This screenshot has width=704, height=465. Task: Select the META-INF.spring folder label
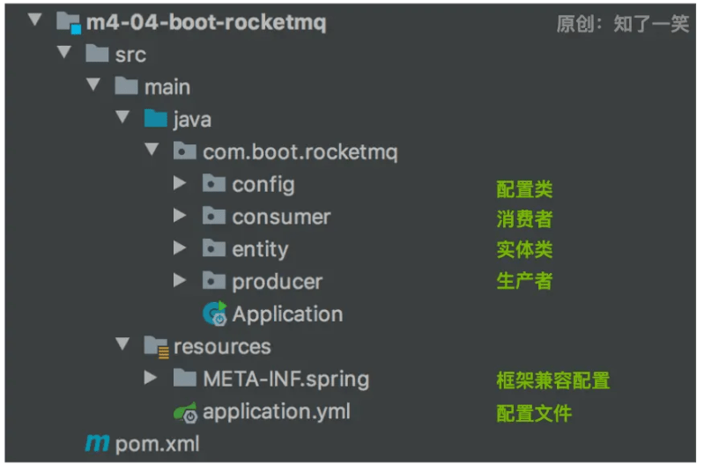286,380
